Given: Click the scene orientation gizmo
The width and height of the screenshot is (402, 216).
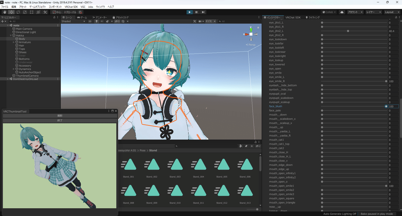Looking at the screenshot, I should (251, 34).
